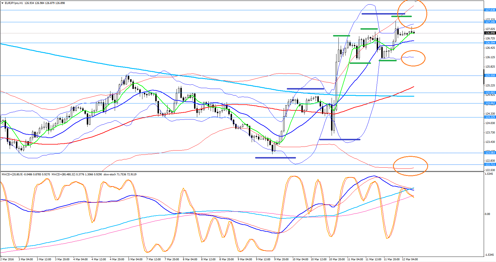Click the 1.5345 indicator scale value
This screenshot has width=496, height=262.
(x=489, y=174)
